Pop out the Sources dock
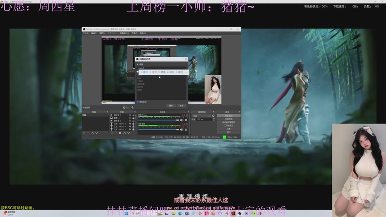386x217 pixels. 135,112
